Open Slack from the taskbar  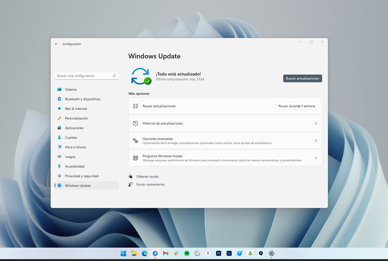(176, 253)
